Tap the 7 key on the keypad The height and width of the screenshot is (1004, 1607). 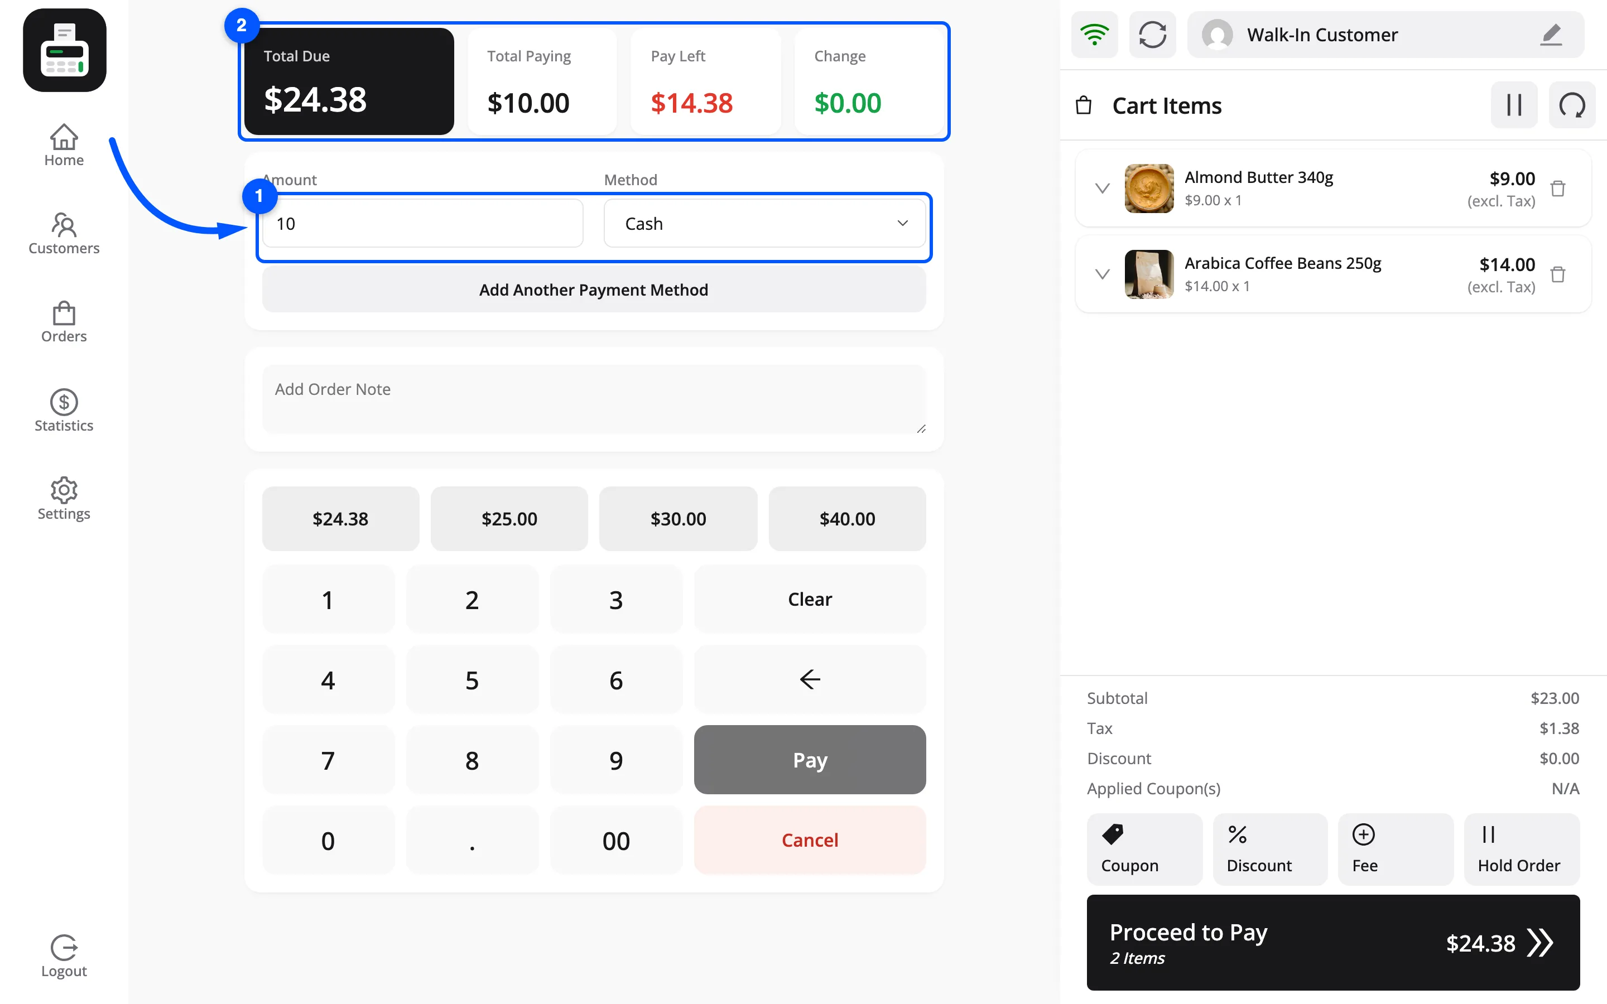tap(328, 760)
